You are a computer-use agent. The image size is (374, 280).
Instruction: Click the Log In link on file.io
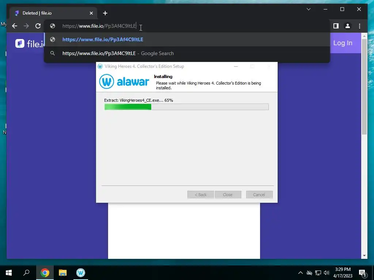click(343, 43)
